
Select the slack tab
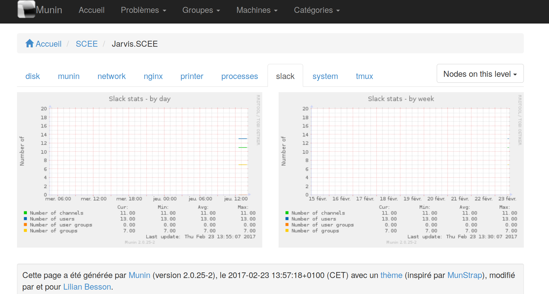coord(285,76)
